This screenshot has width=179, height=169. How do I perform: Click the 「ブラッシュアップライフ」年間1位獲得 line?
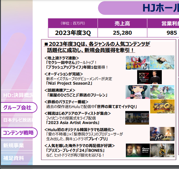click(77, 67)
